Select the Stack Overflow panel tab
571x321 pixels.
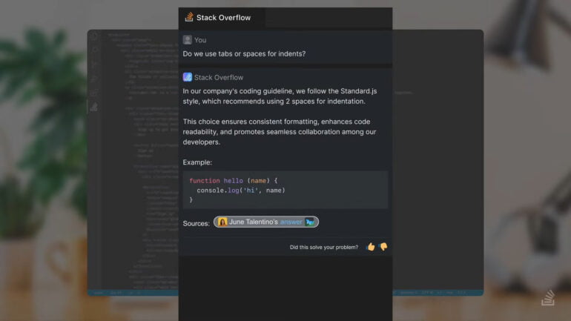(222, 18)
